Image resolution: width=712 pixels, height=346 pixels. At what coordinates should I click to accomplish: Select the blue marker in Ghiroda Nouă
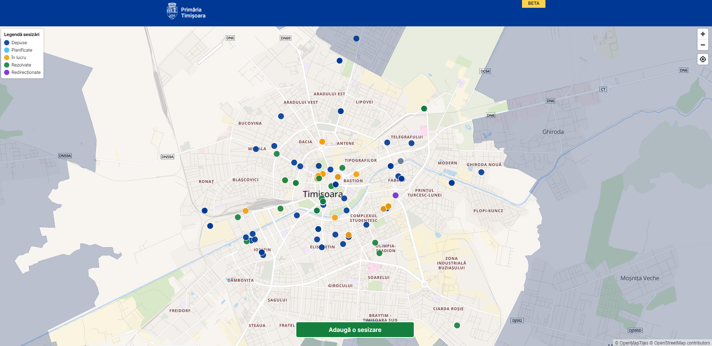tap(481, 172)
